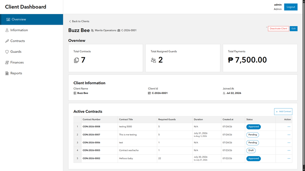Open action menu for CON-2026-0003

click(289, 150)
